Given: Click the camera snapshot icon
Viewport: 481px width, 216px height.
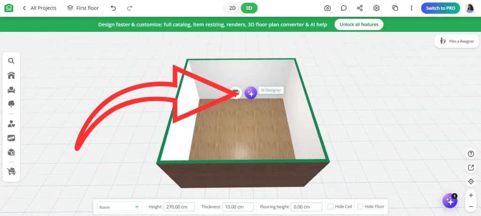Looking at the screenshot, I should click(x=327, y=8).
